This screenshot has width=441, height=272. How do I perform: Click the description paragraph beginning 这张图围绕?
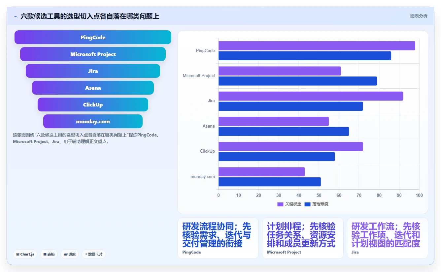tap(86, 138)
